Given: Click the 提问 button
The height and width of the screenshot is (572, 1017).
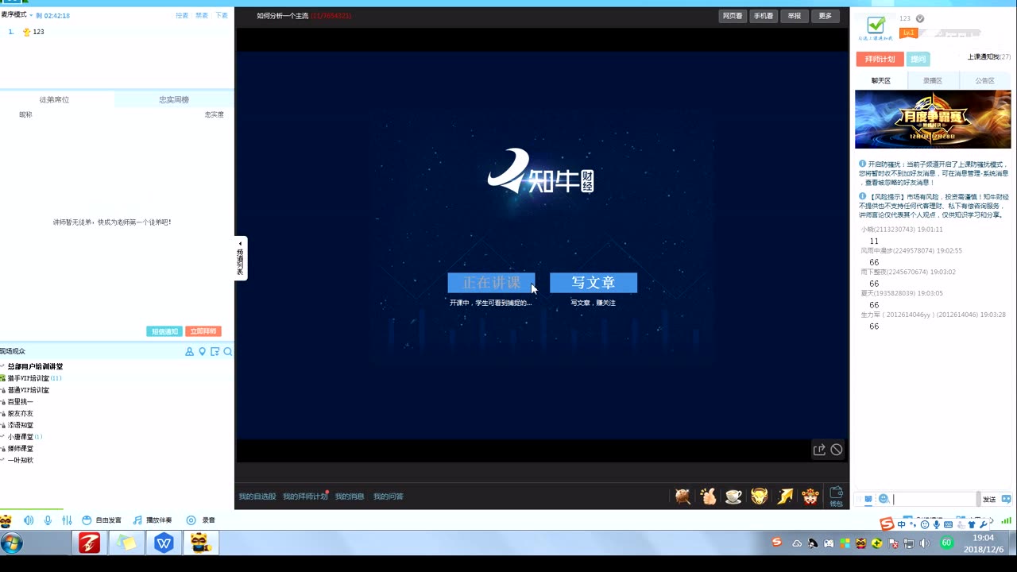Looking at the screenshot, I should (x=918, y=59).
